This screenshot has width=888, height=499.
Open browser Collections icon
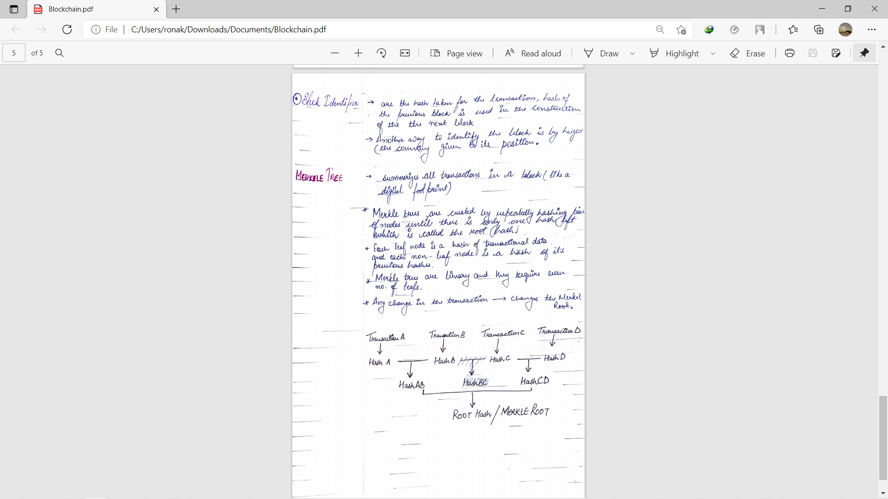[x=819, y=30]
